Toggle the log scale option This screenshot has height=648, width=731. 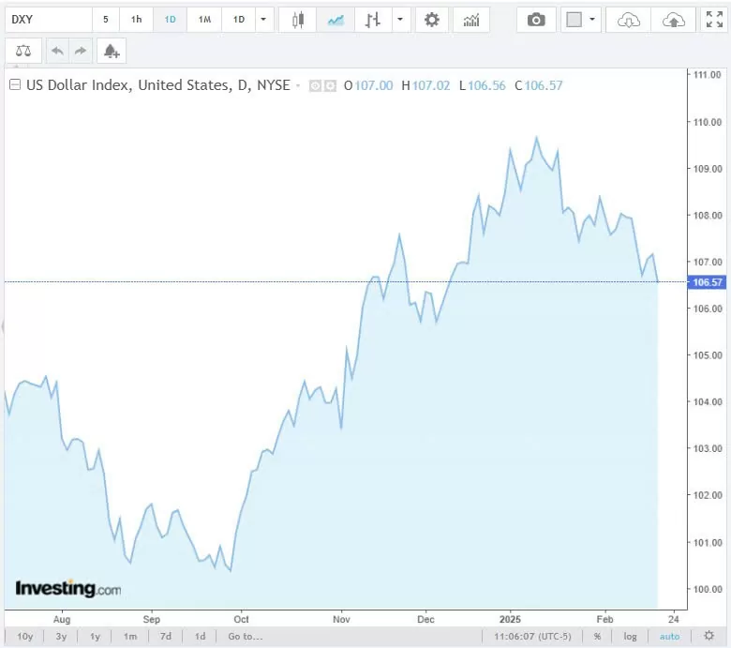click(631, 637)
